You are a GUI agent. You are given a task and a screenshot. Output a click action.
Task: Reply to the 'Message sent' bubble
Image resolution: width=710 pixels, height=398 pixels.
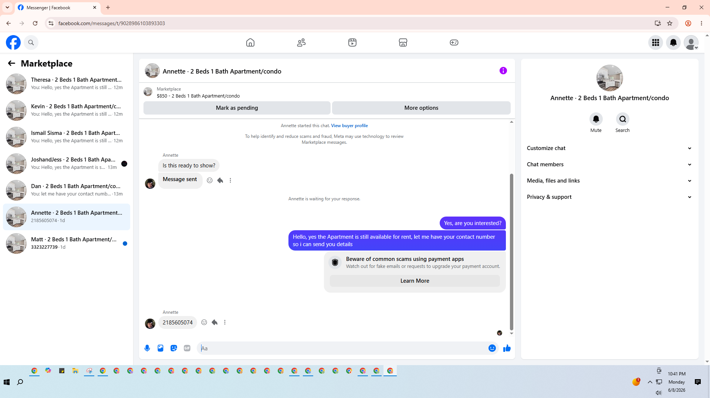220,180
